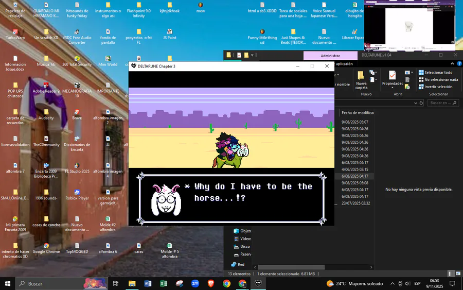463x290 pixels.
Task: Sort by Fecha de modificación column header
Action: pos(358,113)
